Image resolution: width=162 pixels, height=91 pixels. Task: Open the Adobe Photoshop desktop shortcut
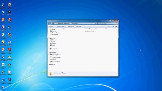[3, 6]
